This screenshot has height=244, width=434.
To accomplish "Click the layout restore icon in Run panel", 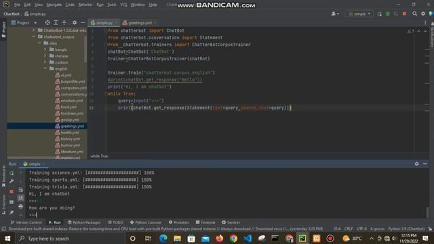I will [12, 202].
